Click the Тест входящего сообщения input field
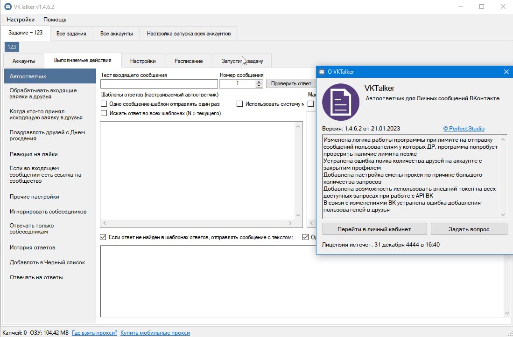513x337 pixels. [x=159, y=84]
